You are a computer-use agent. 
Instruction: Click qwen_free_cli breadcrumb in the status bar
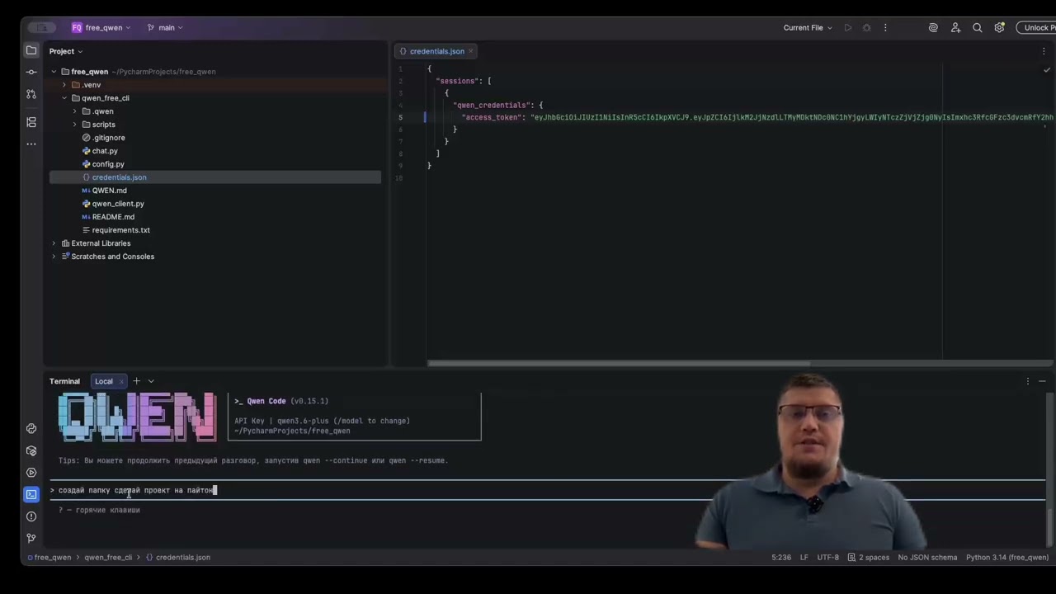click(x=108, y=558)
